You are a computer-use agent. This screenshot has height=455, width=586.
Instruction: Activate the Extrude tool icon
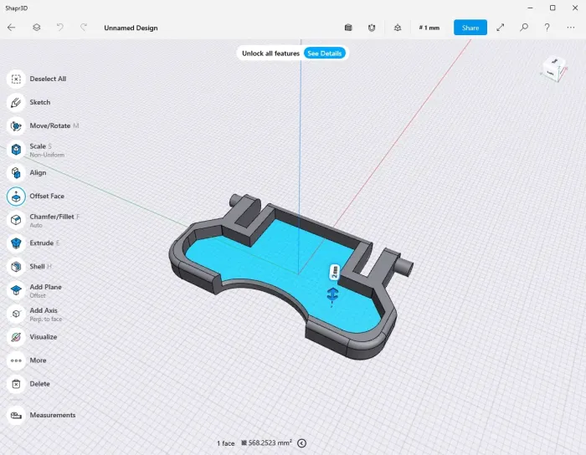[16, 243]
